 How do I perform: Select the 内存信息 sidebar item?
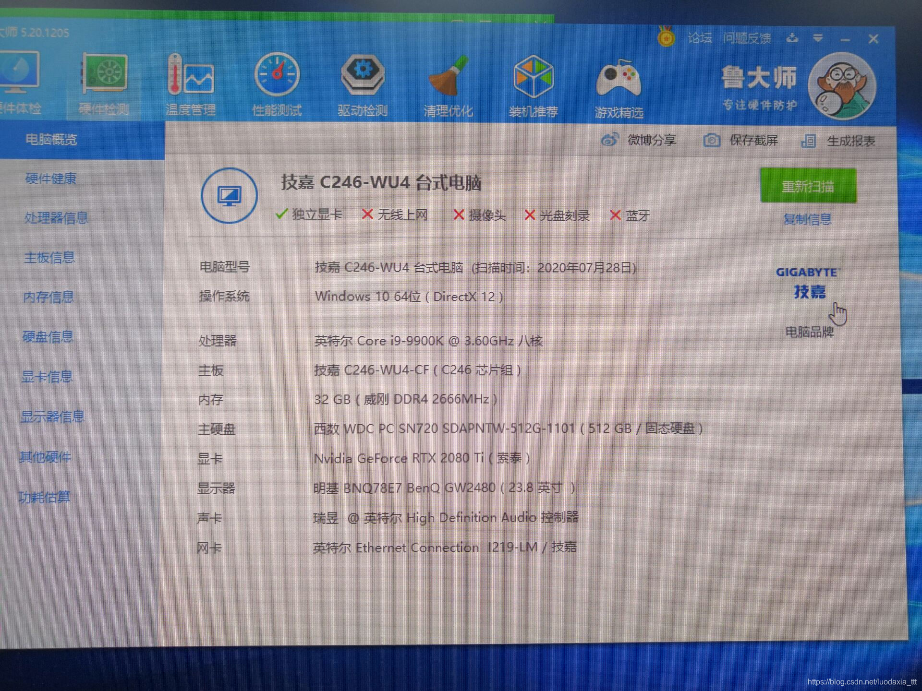tap(49, 297)
